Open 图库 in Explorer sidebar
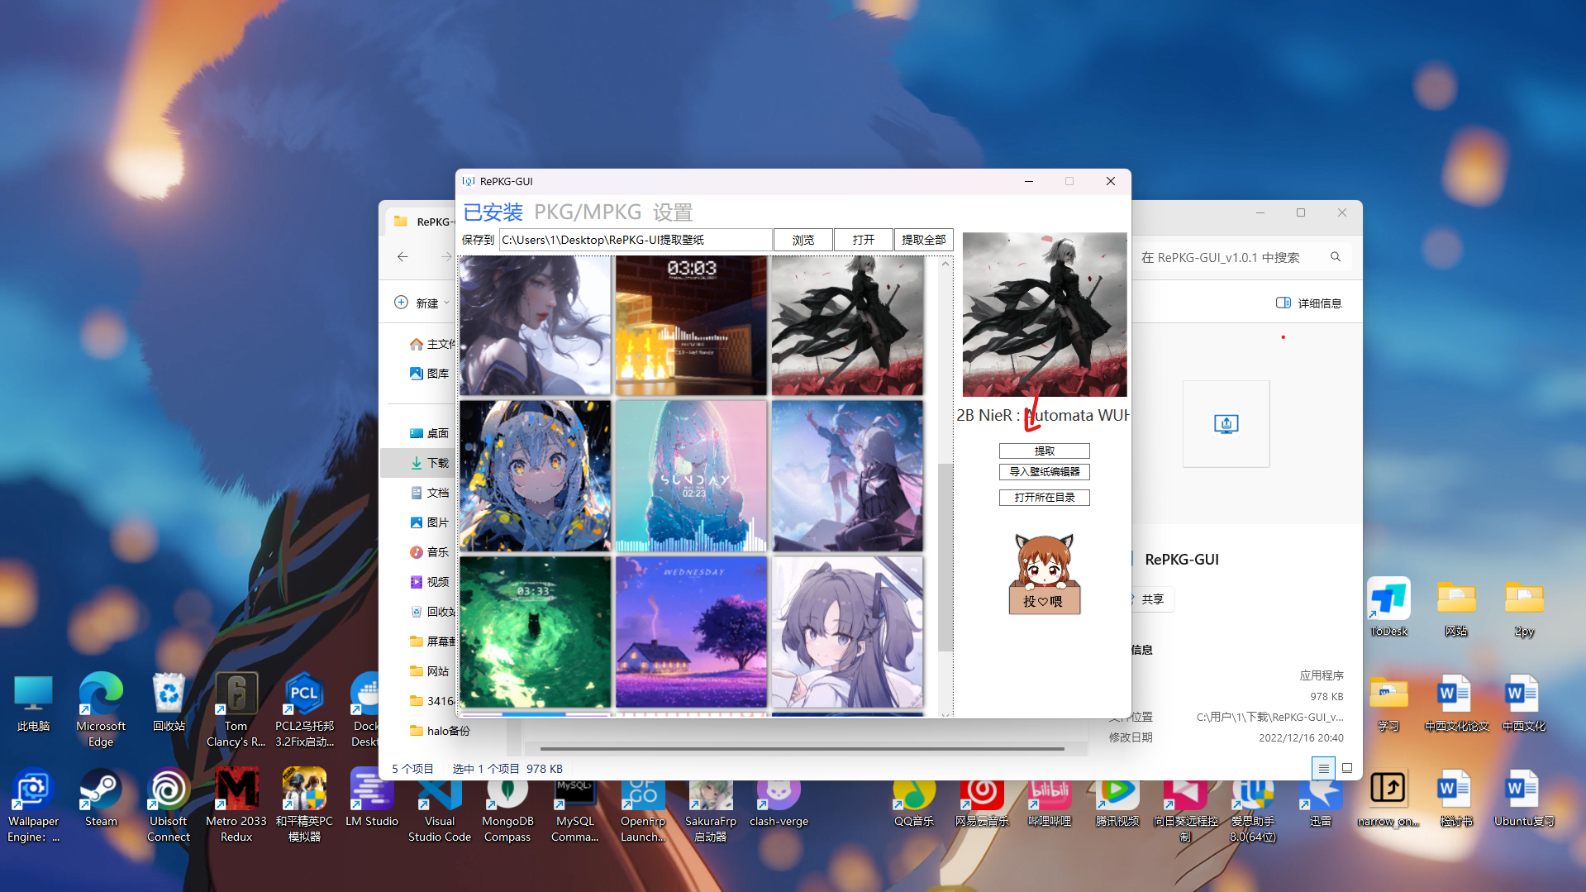 [430, 374]
